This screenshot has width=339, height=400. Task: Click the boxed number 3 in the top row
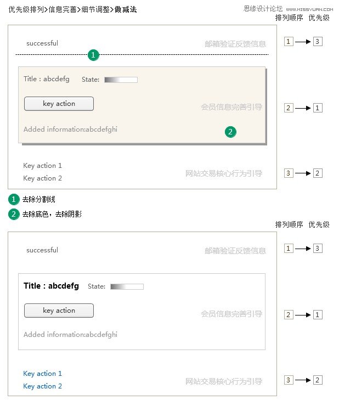click(x=317, y=41)
